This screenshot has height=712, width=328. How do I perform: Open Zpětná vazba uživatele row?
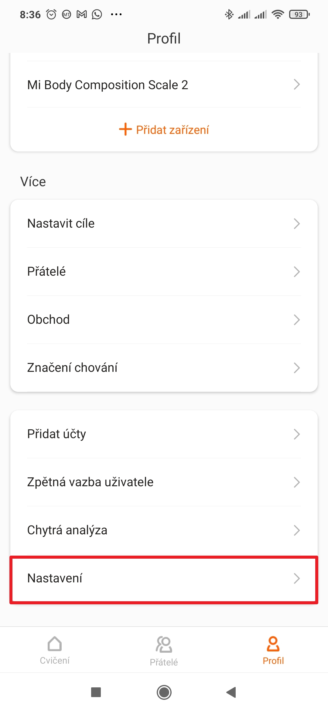[x=164, y=482]
